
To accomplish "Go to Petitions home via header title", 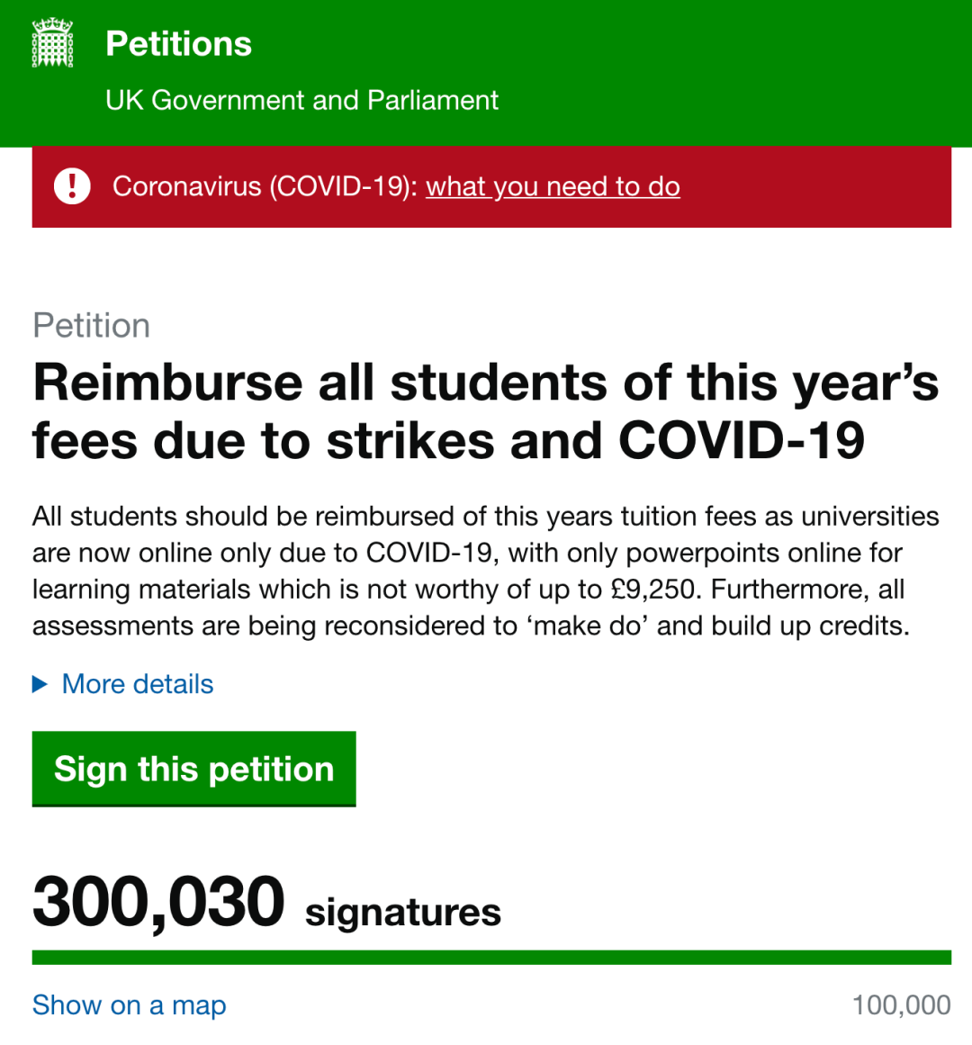I will pyautogui.click(x=178, y=44).
